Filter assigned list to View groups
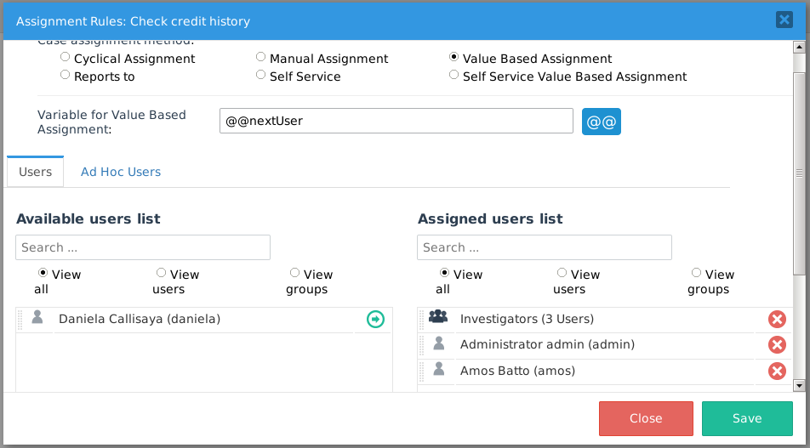 (697, 273)
